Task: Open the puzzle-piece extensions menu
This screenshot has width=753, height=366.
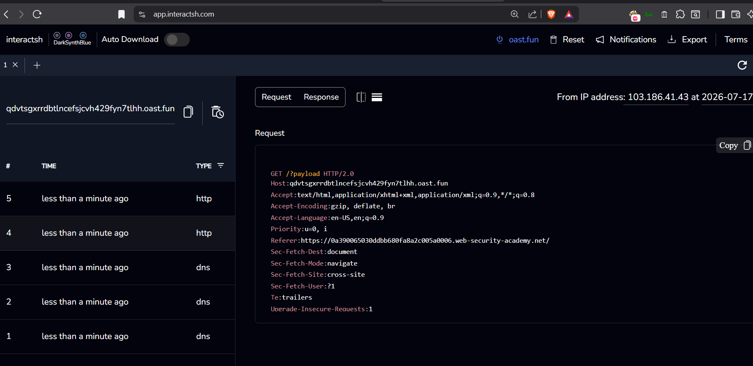Action: coord(680,15)
